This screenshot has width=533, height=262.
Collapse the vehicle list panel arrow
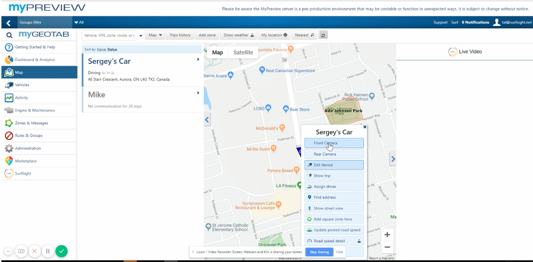click(x=207, y=120)
